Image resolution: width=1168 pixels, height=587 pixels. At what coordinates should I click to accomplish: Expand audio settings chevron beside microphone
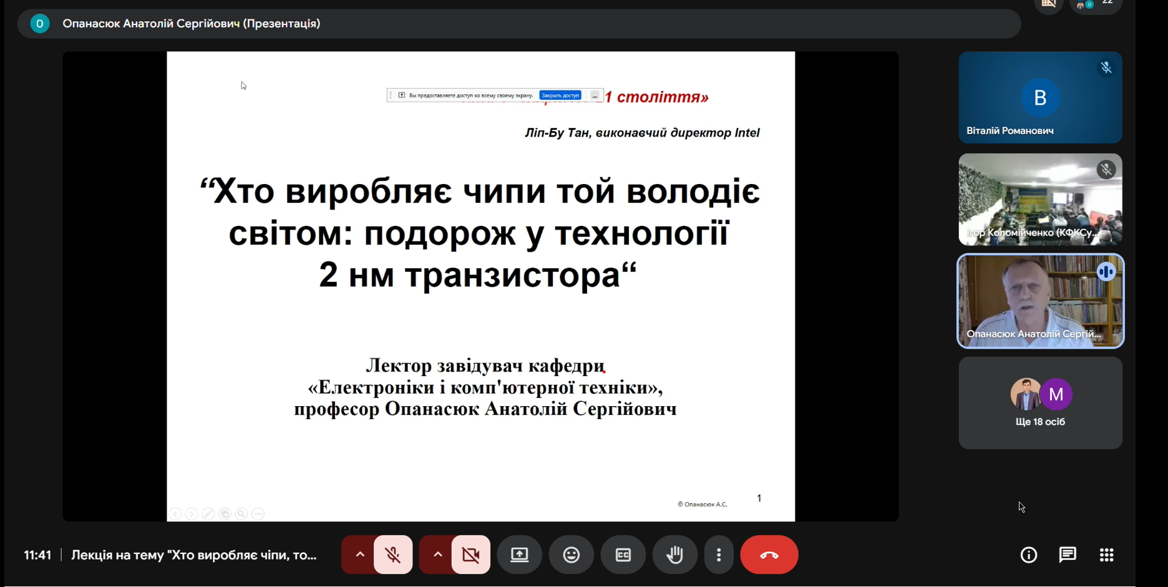tap(359, 555)
